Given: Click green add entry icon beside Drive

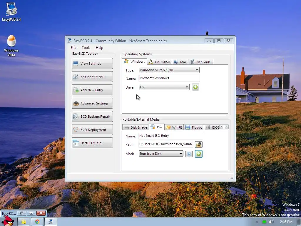Looking at the screenshot, I should 195,87.
